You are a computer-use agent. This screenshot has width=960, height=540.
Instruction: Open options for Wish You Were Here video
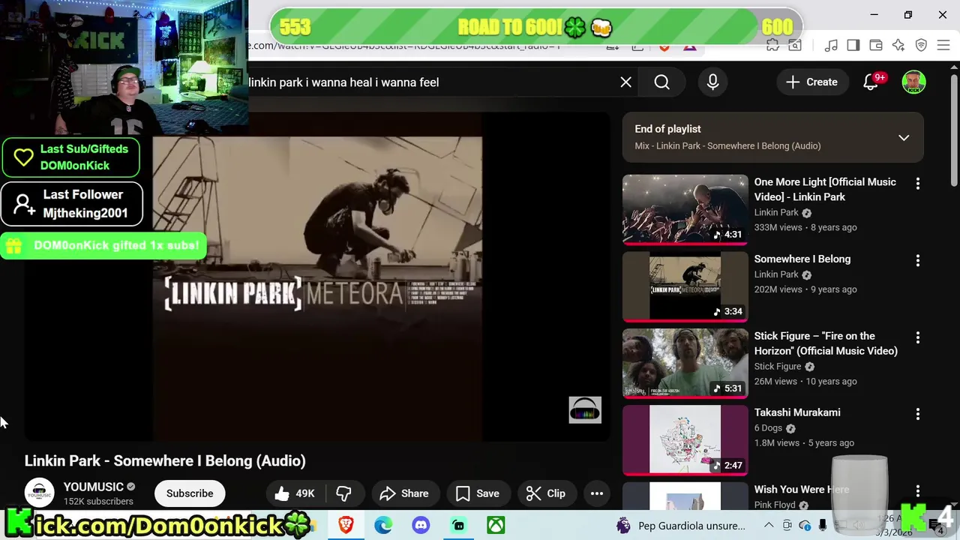coord(917,491)
